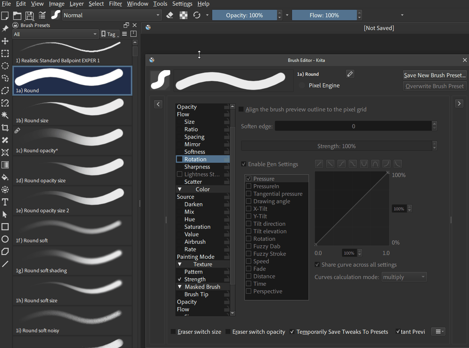Select the Ellipse shape tool
Viewport: 469px width, 348px height.
(5, 239)
